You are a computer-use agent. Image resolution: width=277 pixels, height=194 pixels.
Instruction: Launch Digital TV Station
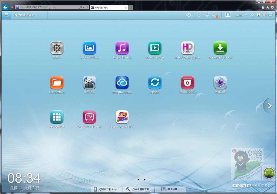[x=89, y=117]
